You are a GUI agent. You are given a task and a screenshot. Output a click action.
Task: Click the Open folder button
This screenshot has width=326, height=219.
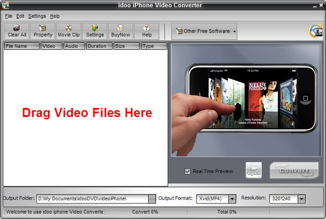click(x=254, y=170)
